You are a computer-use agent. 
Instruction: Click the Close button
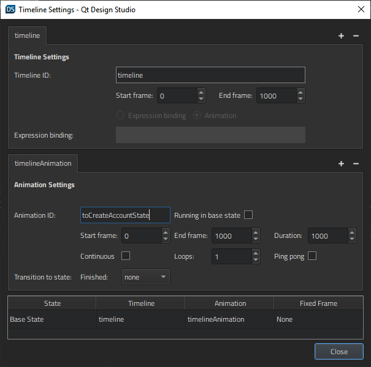click(338, 351)
